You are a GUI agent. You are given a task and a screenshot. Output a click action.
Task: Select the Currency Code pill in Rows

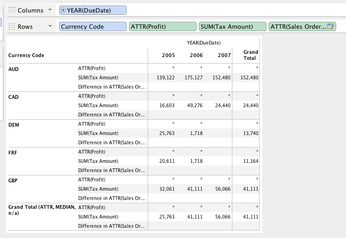tap(93, 26)
